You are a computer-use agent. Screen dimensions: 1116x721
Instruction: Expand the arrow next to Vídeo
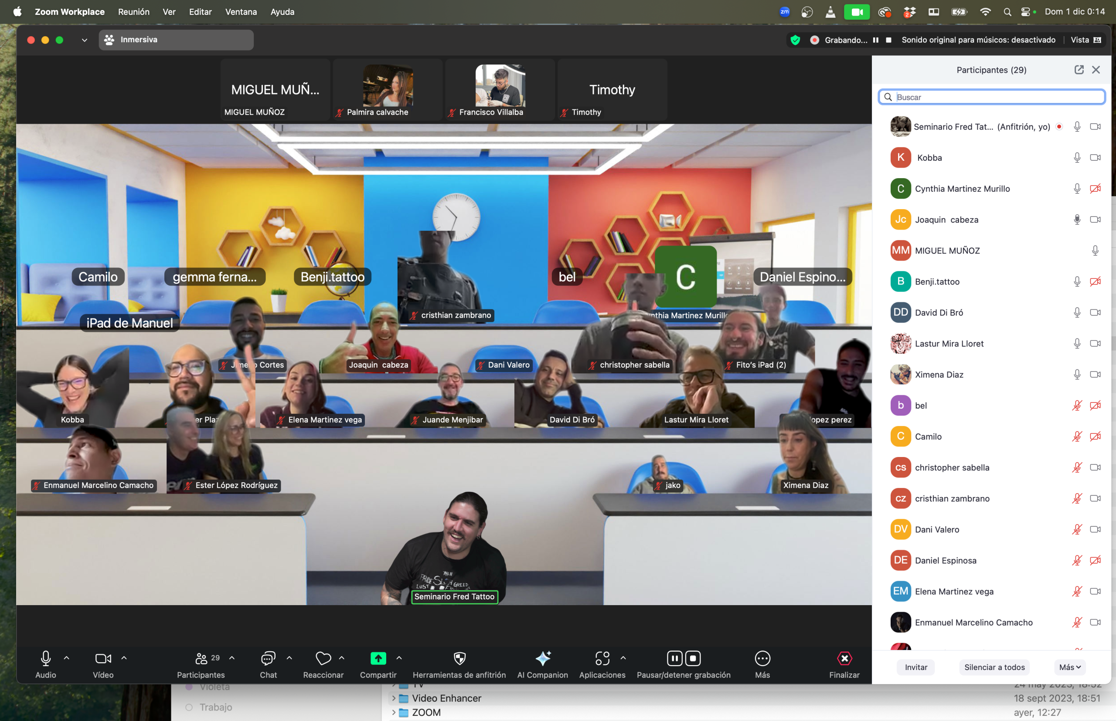coord(124,658)
